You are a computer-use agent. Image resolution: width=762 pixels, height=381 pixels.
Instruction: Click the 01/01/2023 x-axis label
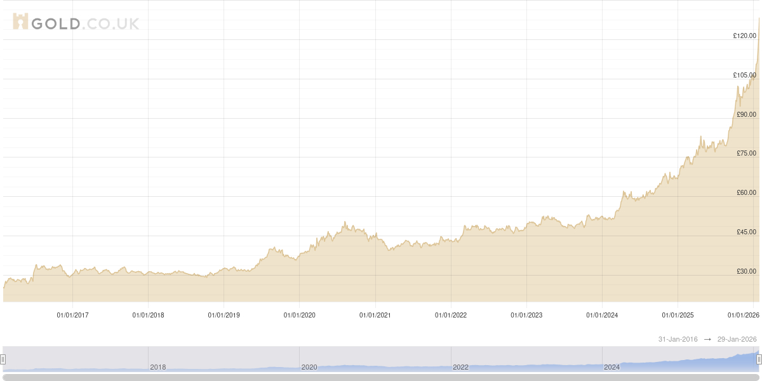click(x=526, y=315)
